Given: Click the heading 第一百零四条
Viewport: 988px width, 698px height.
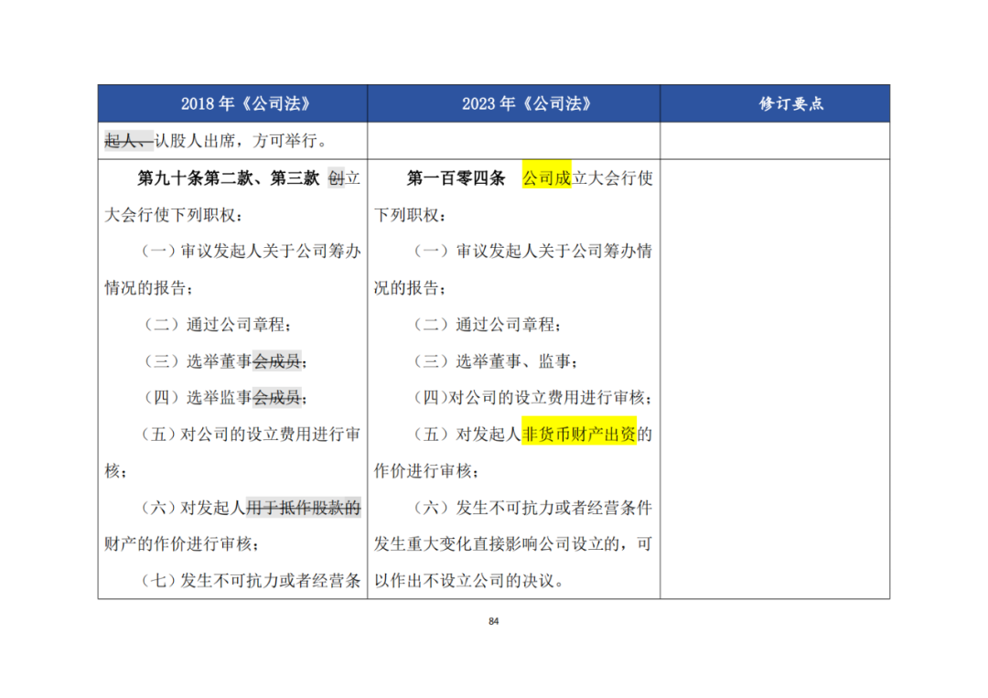Looking at the screenshot, I should point(456,178).
